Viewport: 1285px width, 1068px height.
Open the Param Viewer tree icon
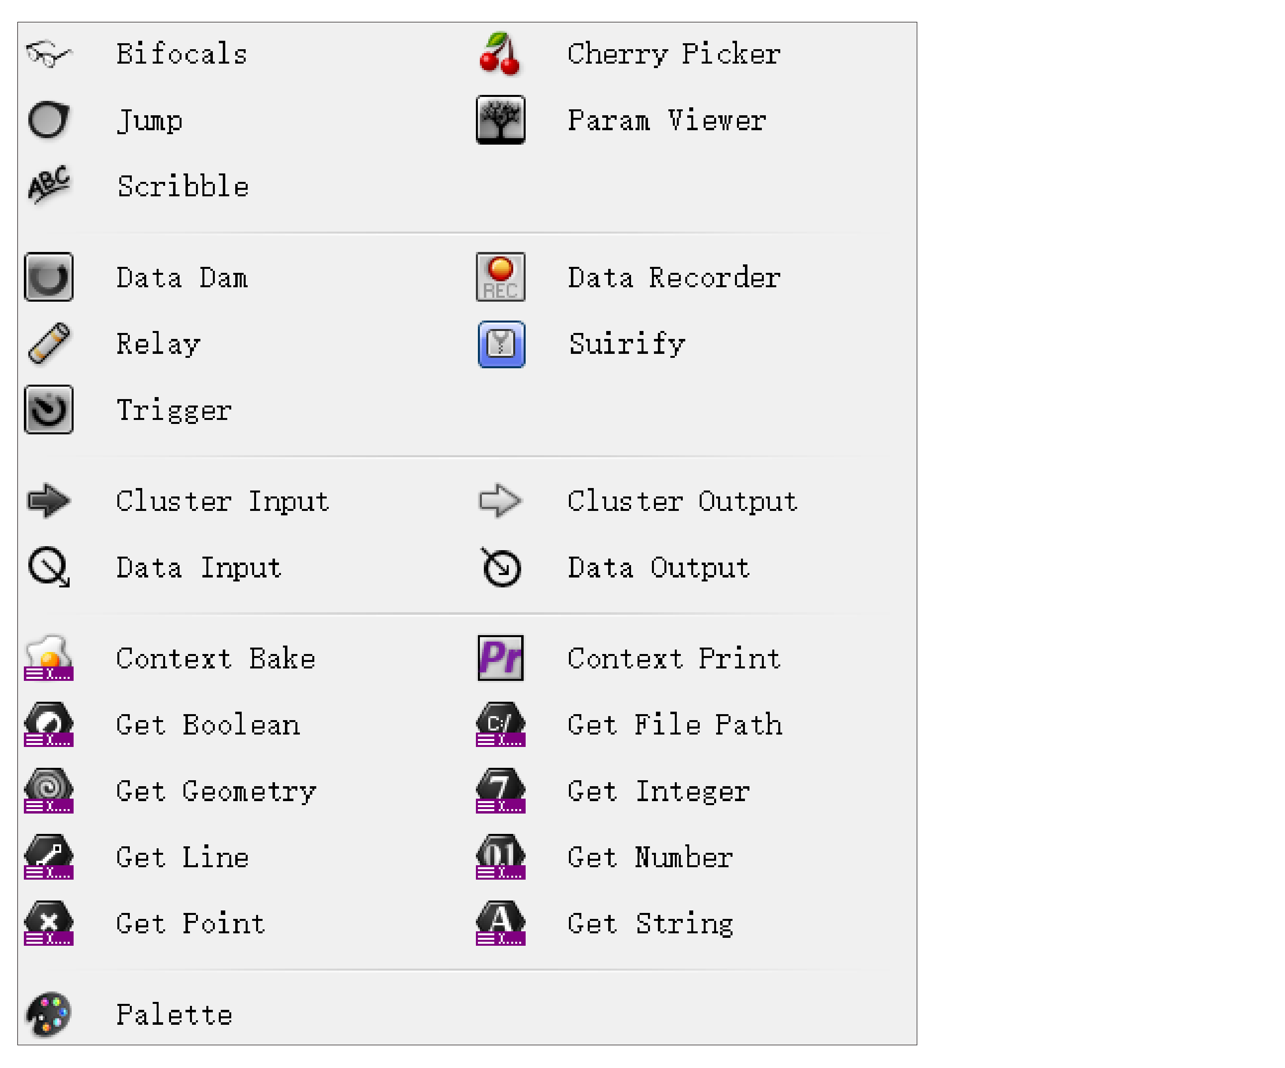click(500, 120)
